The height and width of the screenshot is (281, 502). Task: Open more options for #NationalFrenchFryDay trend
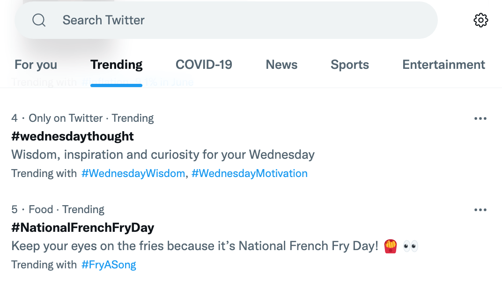pos(480,209)
